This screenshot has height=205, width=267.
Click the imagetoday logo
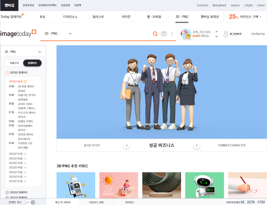17,33
